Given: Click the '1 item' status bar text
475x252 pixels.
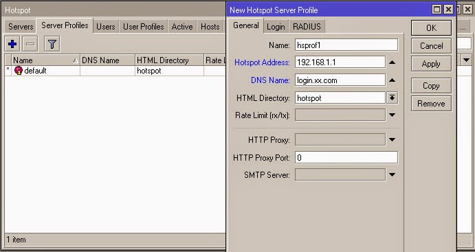Looking at the screenshot, I should point(16,240).
